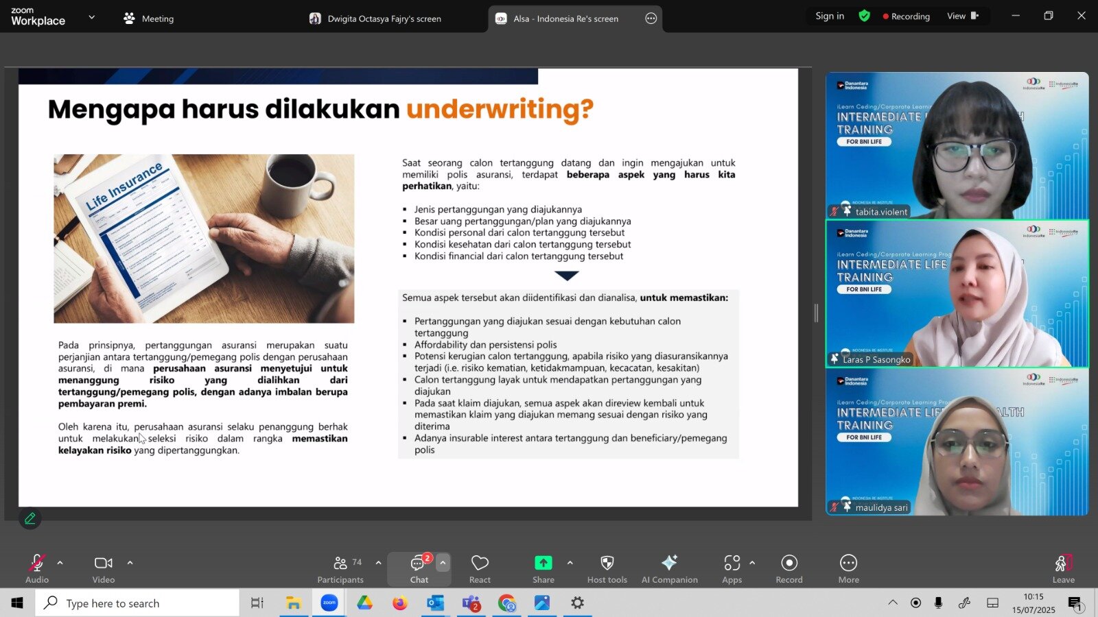Viewport: 1098px width, 617px height.
Task: Open Outlook from the taskbar
Action: coord(435,603)
